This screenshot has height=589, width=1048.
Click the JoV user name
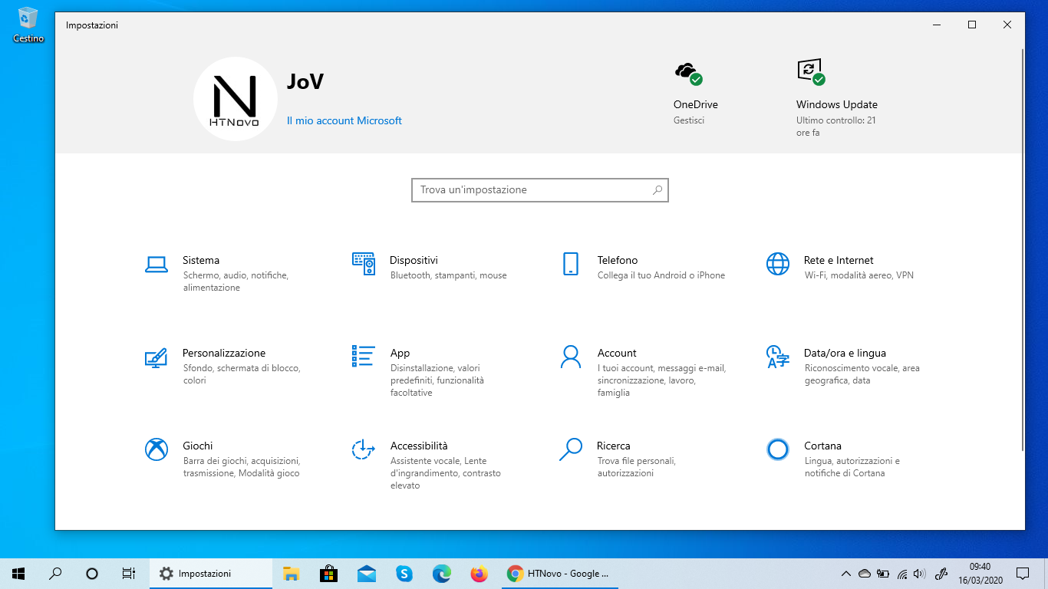(x=305, y=82)
